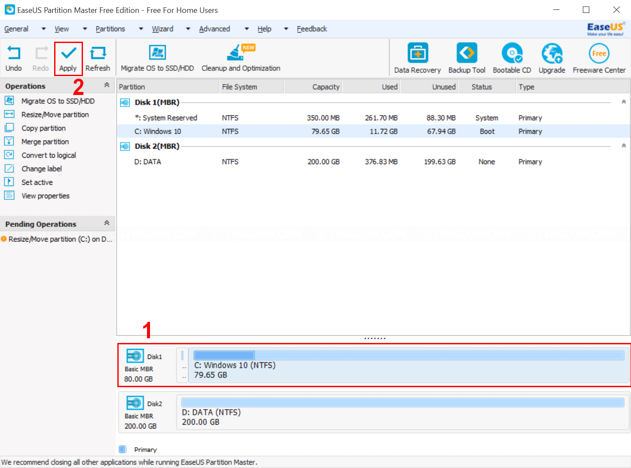Collapse the Disk 2(MBR) group
The width and height of the screenshot is (631, 468).
(624, 146)
